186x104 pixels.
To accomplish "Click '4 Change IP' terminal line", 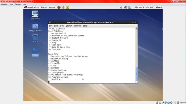I will tap(56, 40).
